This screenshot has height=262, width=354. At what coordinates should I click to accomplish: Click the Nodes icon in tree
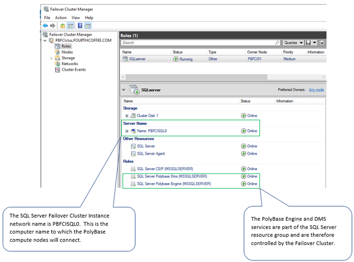click(58, 52)
